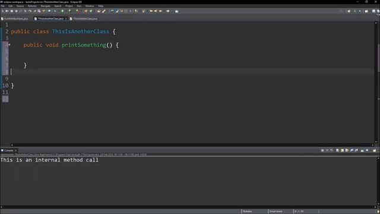Image resolution: width=380 pixels, height=214 pixels.
Task: Close the ThisIsAnotherClass.java editor tab
Action: click(x=66, y=18)
